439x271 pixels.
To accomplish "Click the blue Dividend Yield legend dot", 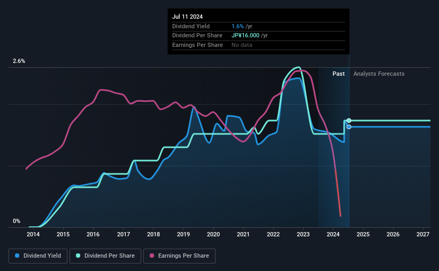I will click(17, 256).
